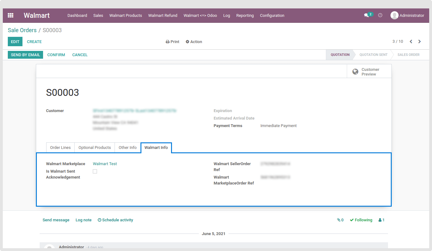Open Walmart Products menu

point(125,16)
